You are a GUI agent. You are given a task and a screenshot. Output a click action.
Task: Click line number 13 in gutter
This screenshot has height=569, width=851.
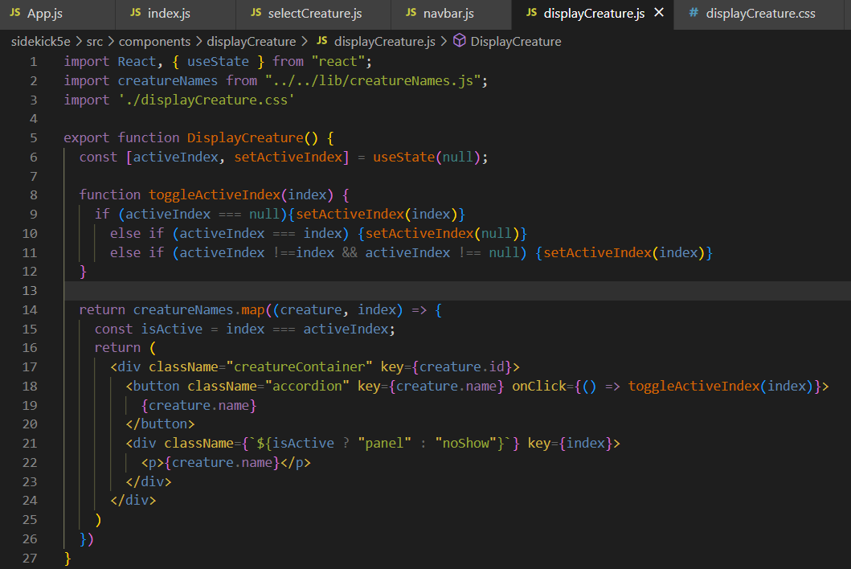coord(30,291)
